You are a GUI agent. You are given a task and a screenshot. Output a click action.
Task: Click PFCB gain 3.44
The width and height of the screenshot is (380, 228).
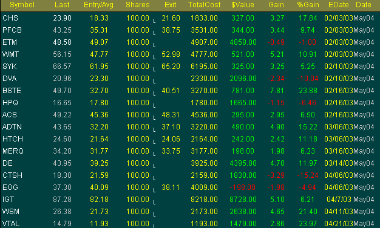277,30
